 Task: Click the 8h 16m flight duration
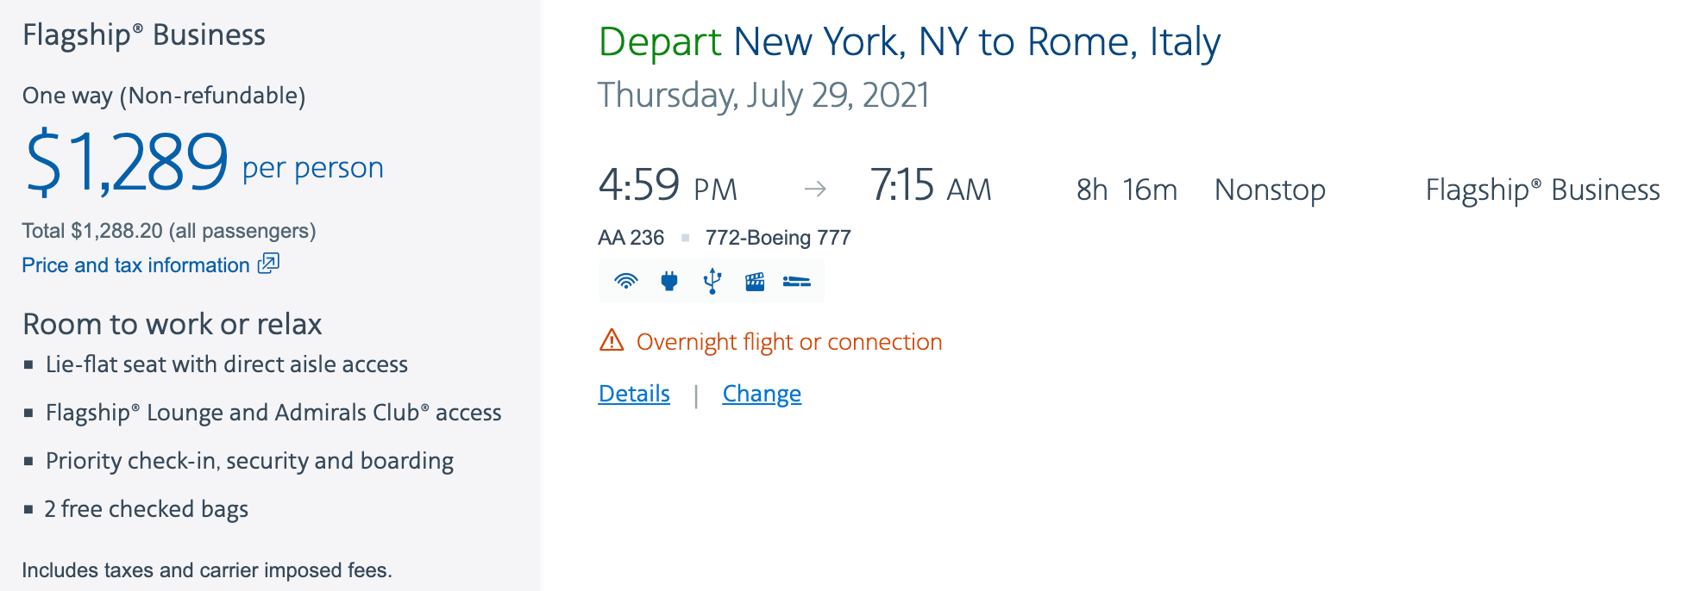(1127, 190)
